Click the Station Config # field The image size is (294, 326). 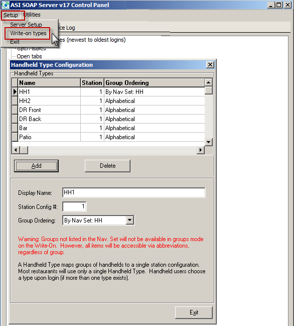(x=74, y=206)
